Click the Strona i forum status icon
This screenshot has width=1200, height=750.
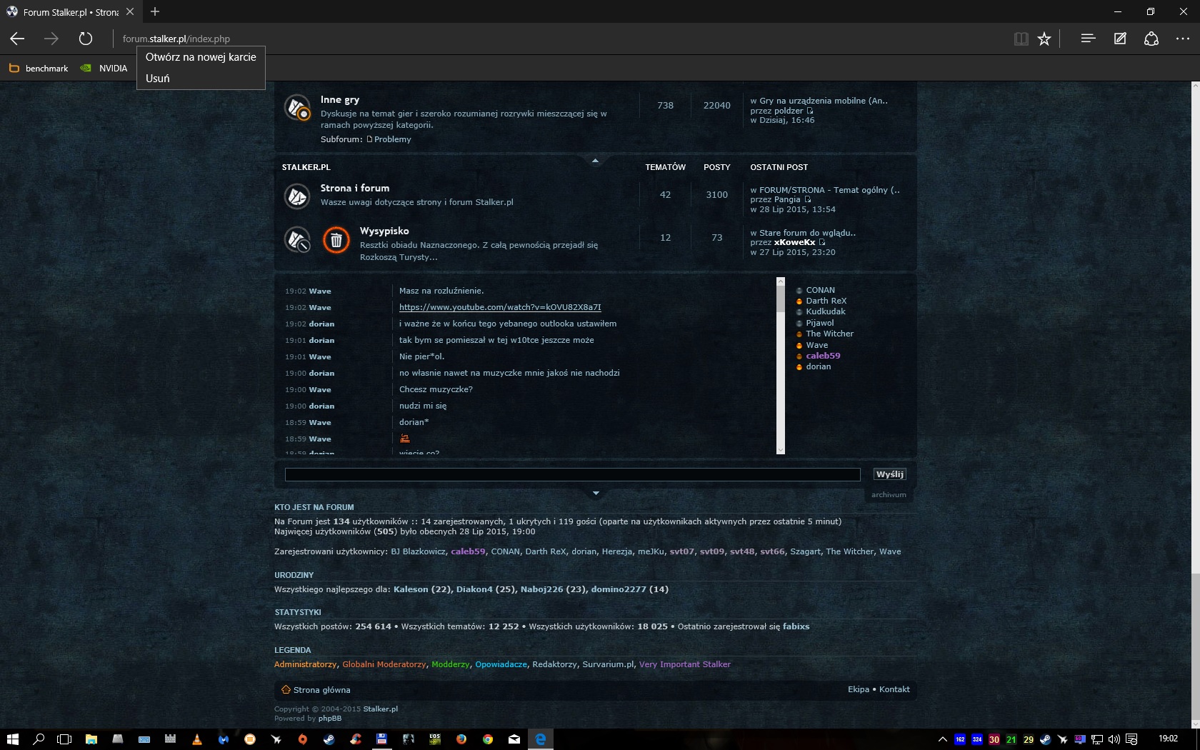point(297,196)
